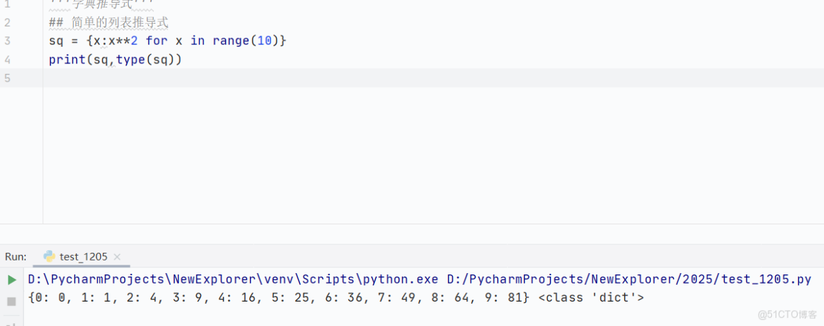824x326 pixels.
Task: Click the Python icon on test_1205 tab
Action: [49, 256]
